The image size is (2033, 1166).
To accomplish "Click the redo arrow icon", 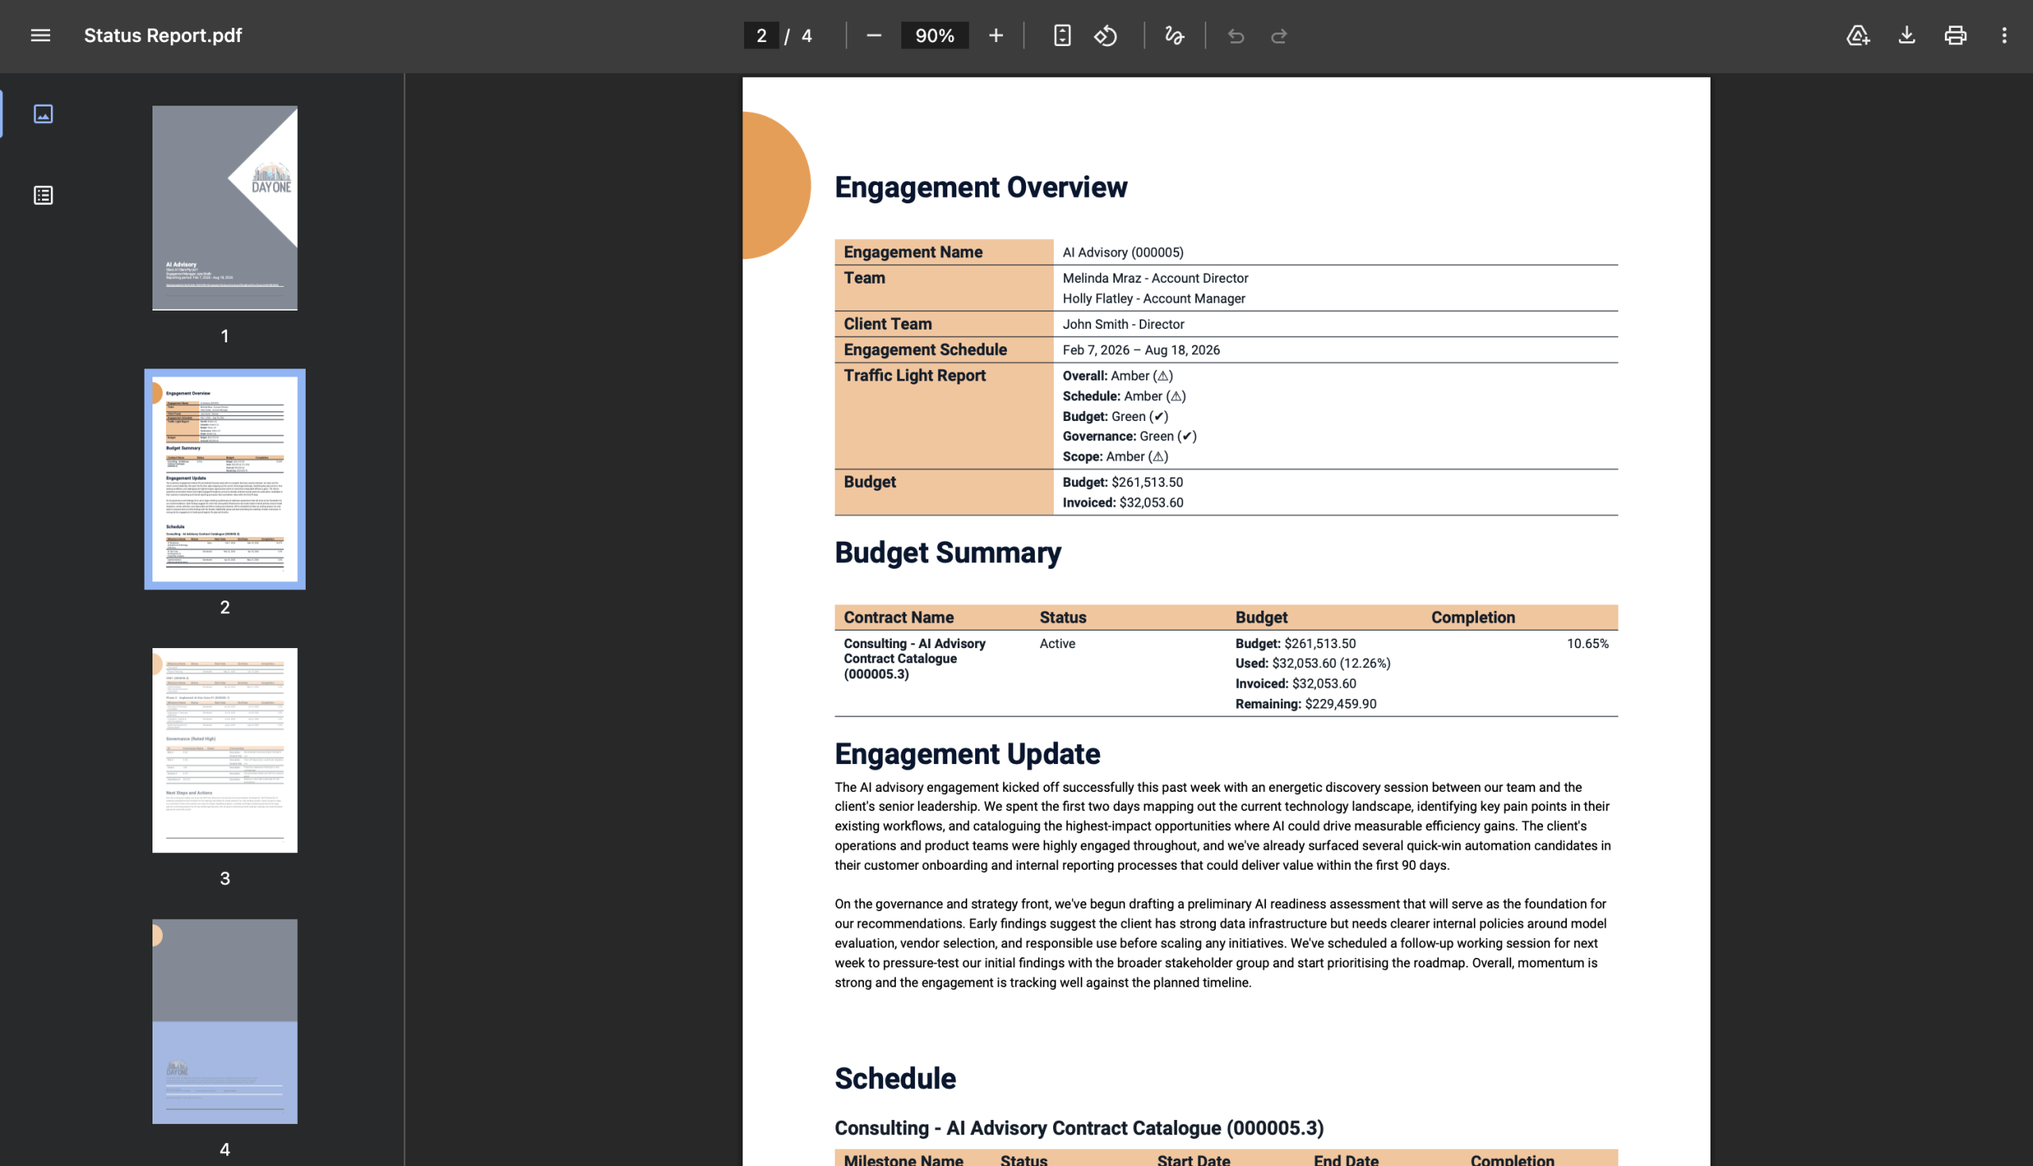I will click(1279, 35).
